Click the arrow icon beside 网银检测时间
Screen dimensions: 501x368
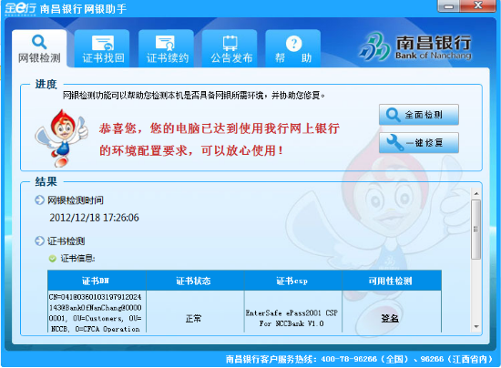39,200
